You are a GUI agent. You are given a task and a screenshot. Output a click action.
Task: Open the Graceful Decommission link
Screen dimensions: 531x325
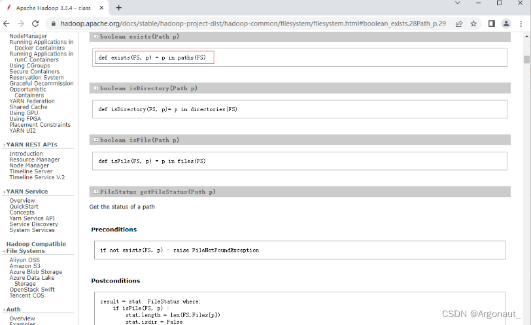pos(41,83)
